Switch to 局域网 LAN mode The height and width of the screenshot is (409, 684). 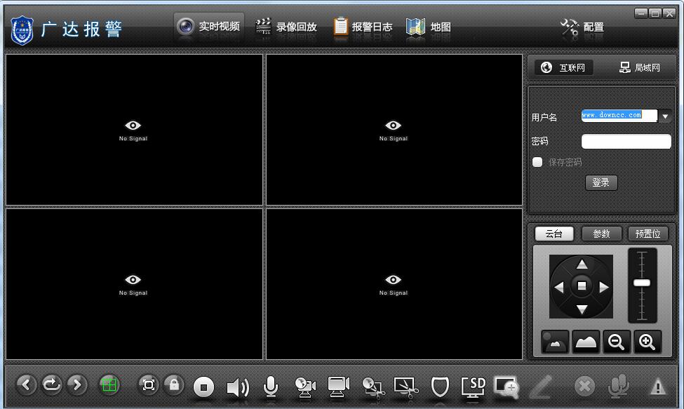pyautogui.click(x=639, y=67)
